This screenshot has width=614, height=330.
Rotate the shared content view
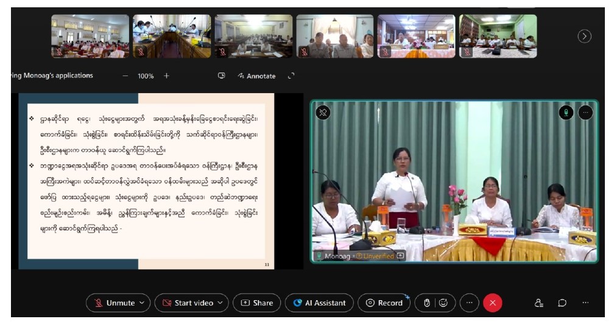[291, 76]
